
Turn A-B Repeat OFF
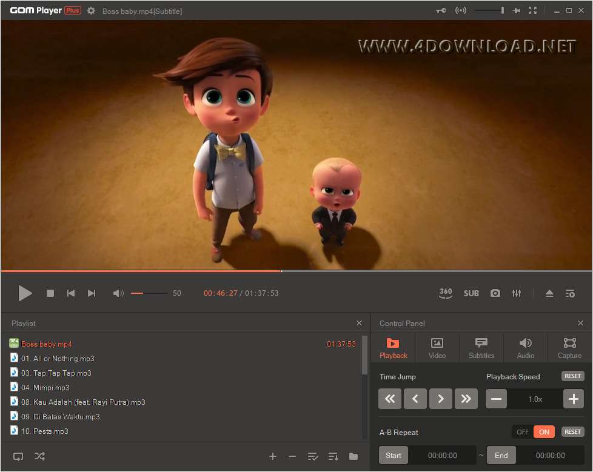(523, 432)
